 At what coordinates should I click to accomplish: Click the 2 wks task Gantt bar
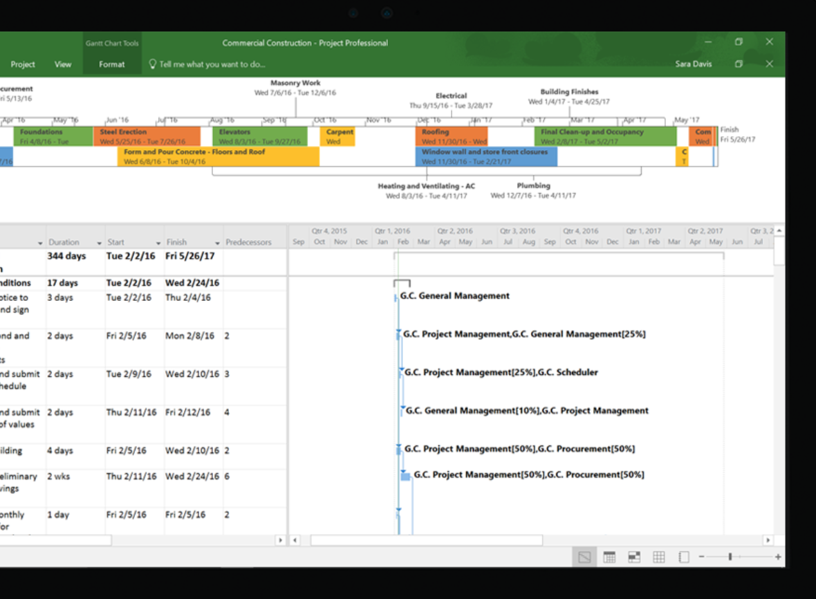pos(405,476)
